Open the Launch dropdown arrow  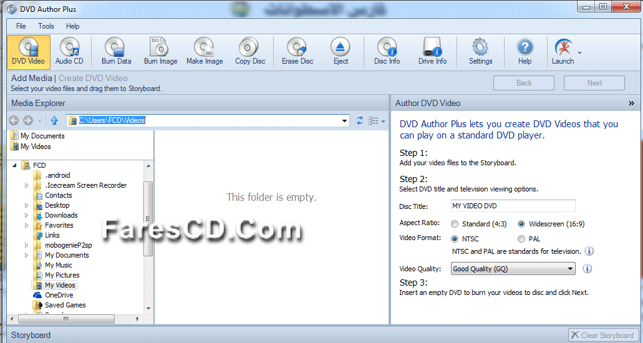(x=579, y=53)
